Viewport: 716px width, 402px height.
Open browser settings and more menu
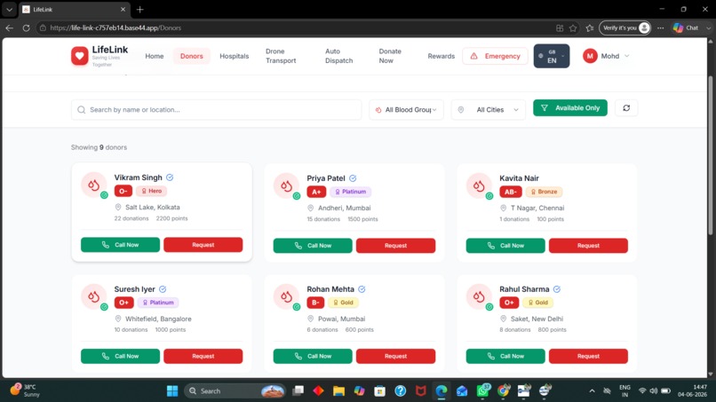pos(660,28)
